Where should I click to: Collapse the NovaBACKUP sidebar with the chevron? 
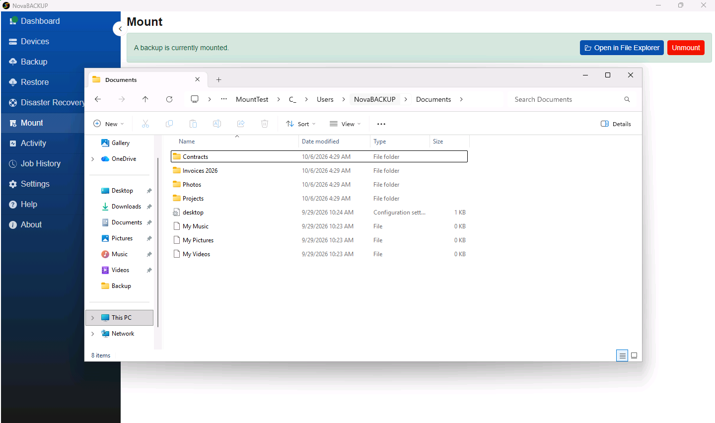coord(120,29)
